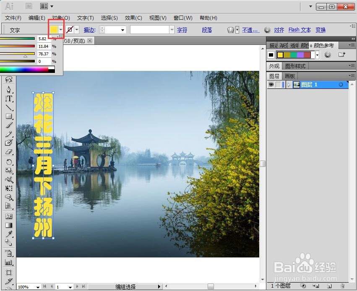
Task: Select the Mesh tool
Action: [9, 216]
